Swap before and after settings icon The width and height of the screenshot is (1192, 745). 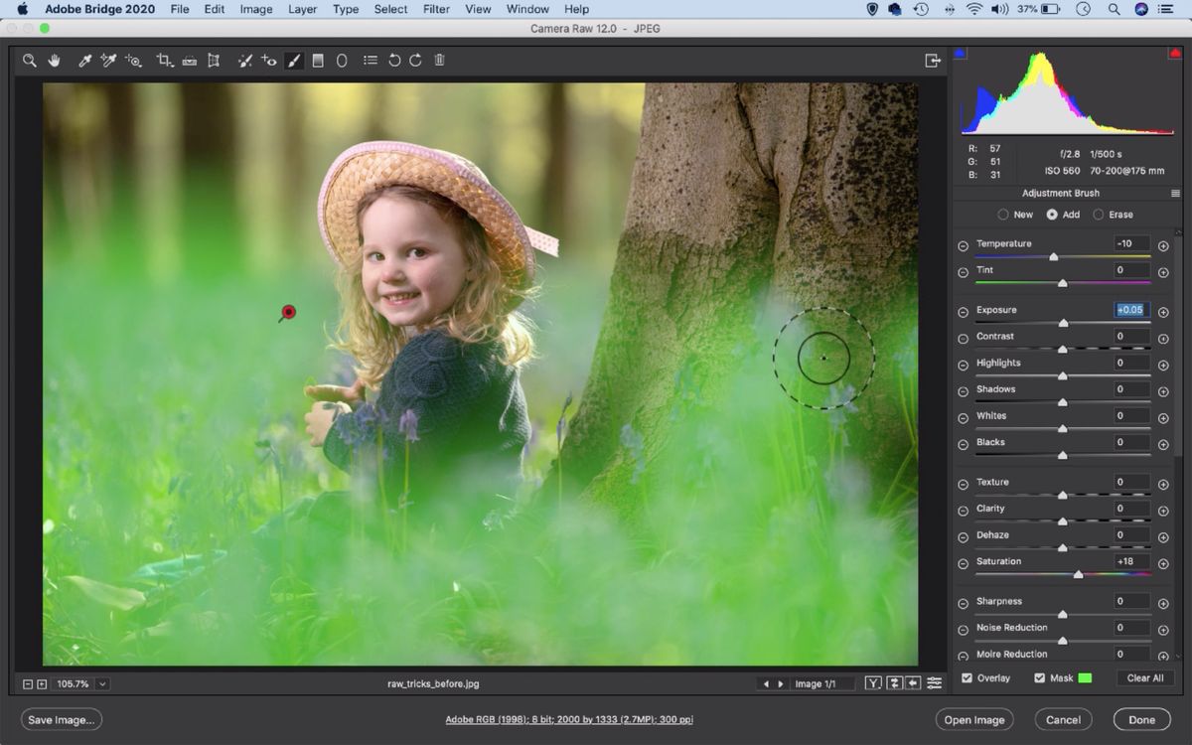coord(894,683)
